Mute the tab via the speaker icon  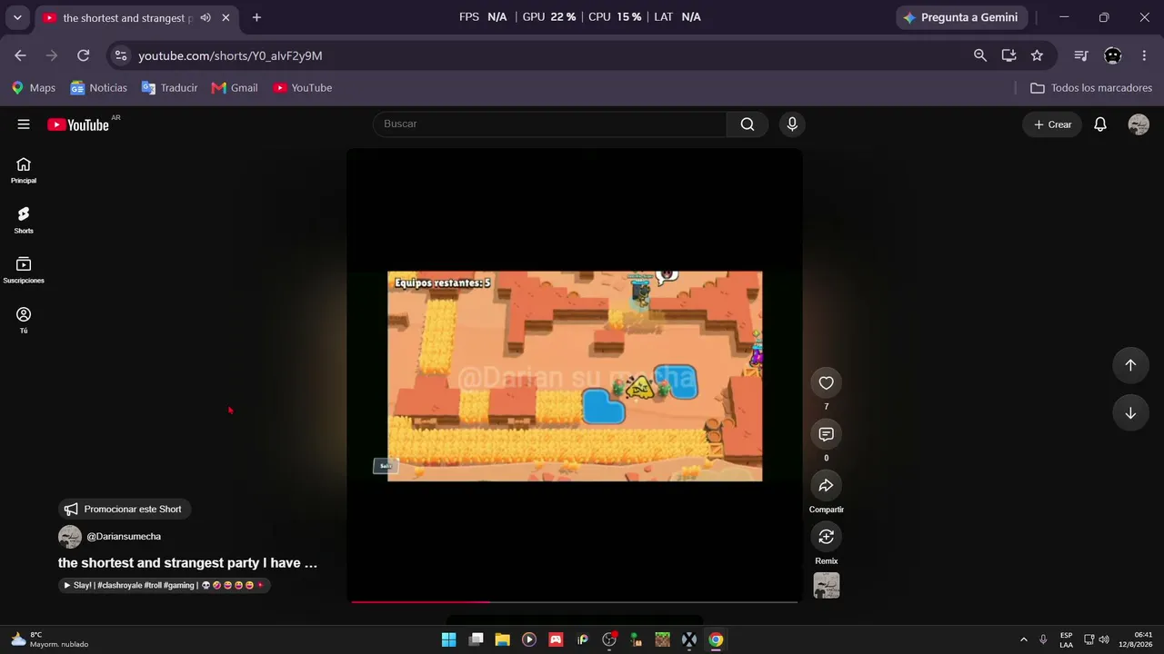click(x=206, y=18)
